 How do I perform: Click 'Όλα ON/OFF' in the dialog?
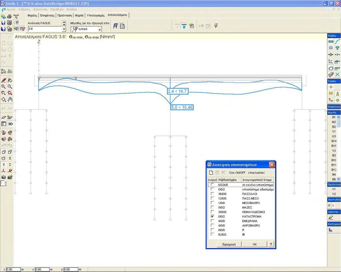[237, 173]
